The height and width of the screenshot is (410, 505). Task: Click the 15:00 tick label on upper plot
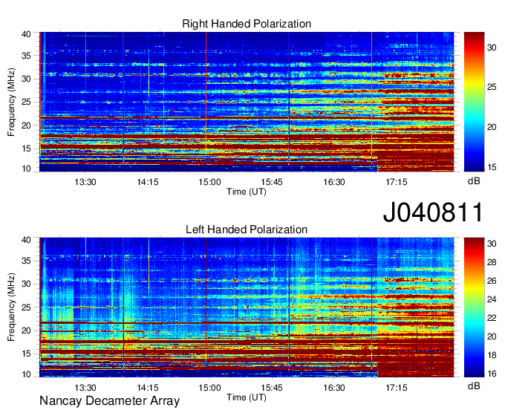click(x=209, y=182)
